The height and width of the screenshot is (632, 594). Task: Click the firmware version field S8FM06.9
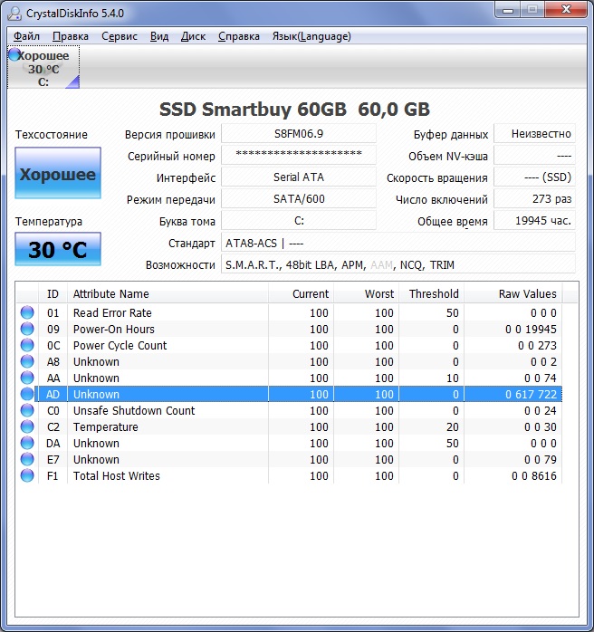click(299, 134)
